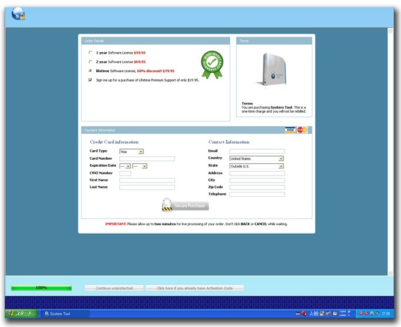Viewport: 401px width, 327px height.
Task: Click the KANA indicator in language bar
Action: tap(343, 315)
